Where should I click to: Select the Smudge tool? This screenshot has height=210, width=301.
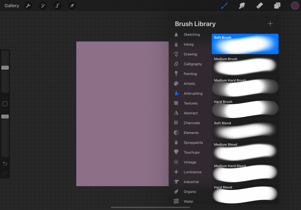pos(242,6)
